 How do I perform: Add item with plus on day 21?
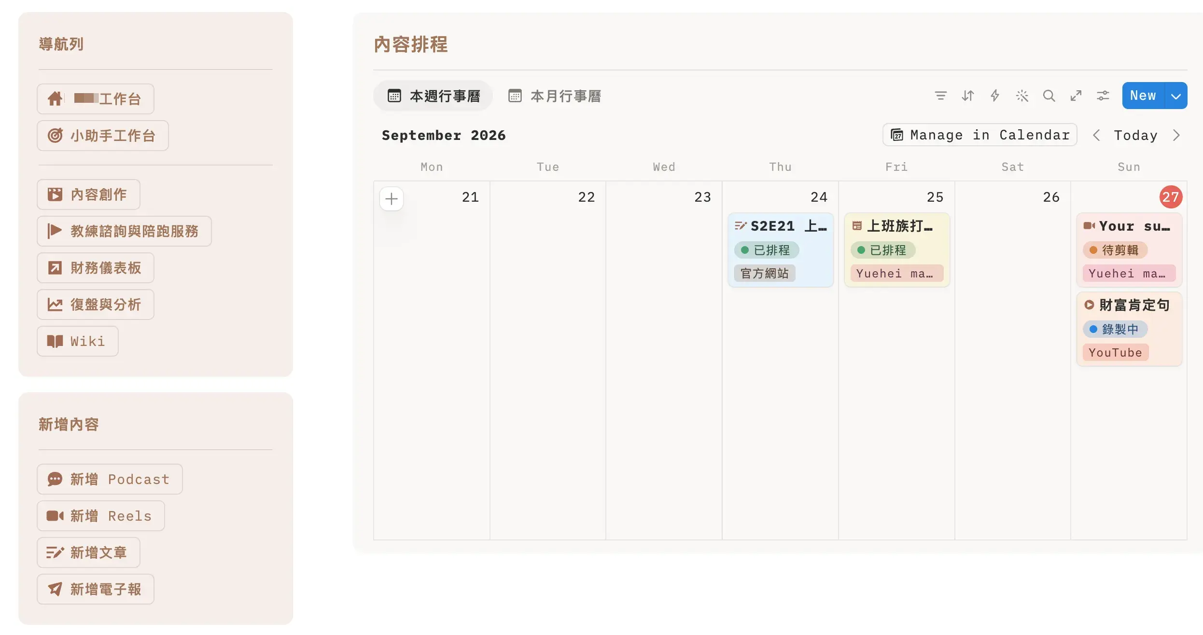click(392, 198)
